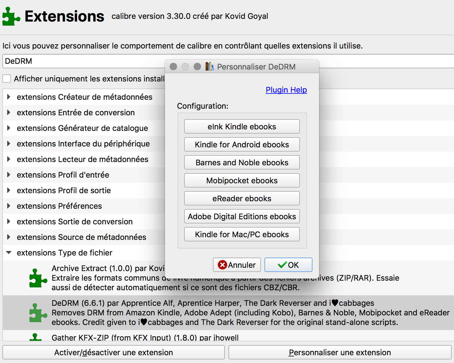Expand 'extensions Profil de sortie' arrow

[x=9, y=190]
